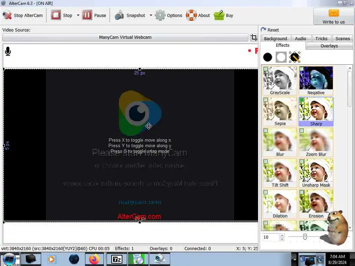Click the Effects: 1 status bar entry

coord(124,248)
